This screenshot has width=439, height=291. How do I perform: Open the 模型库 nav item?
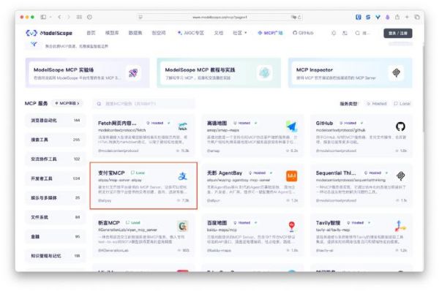pos(112,33)
